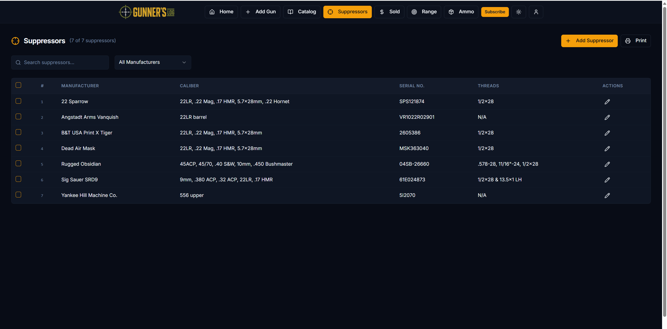Go to the Home nav tab
The height and width of the screenshot is (329, 667).
(221, 12)
